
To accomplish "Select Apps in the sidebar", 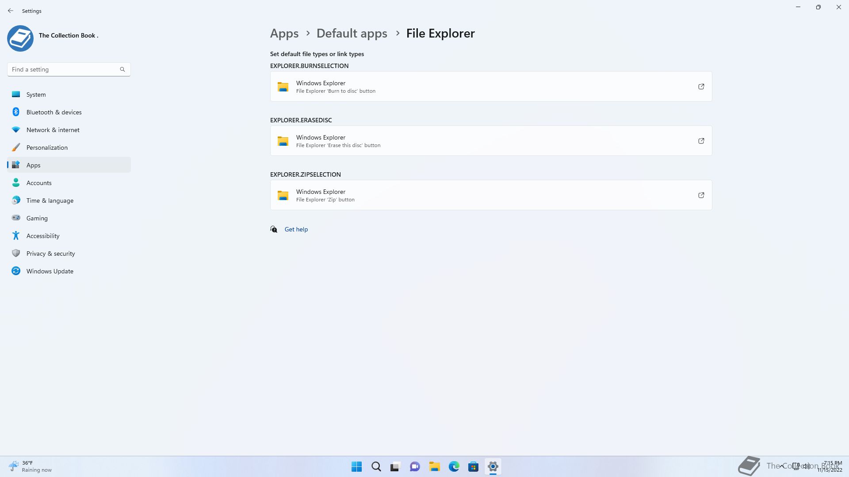I will (69, 165).
